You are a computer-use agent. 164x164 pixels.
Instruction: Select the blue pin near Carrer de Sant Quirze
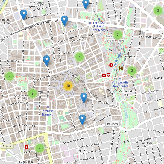(84, 98)
